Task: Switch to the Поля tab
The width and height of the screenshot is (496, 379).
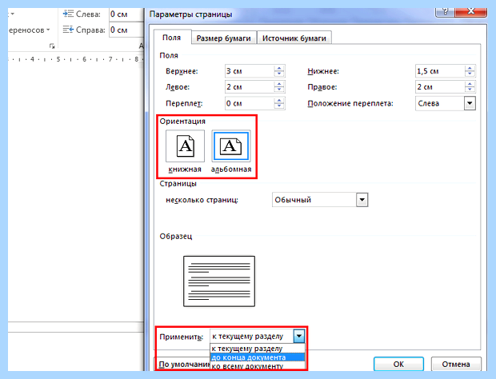Action: pyautogui.click(x=172, y=38)
